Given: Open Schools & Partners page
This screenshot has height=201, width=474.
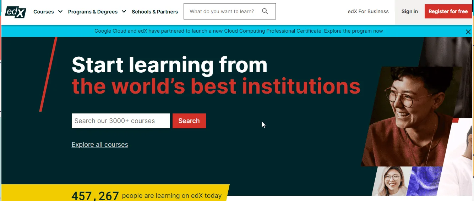Looking at the screenshot, I should point(155,12).
